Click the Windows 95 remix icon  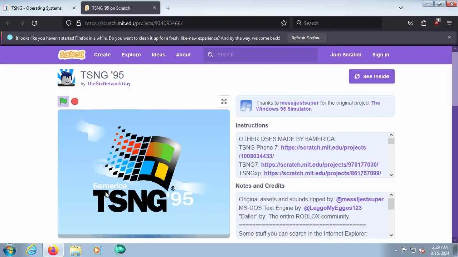[246, 106]
